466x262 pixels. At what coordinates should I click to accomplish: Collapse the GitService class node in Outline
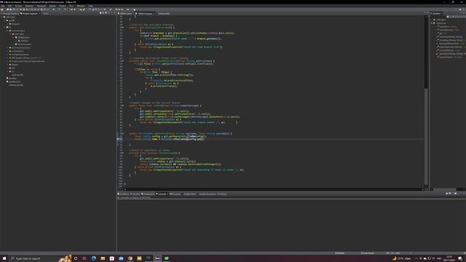pos(432,23)
